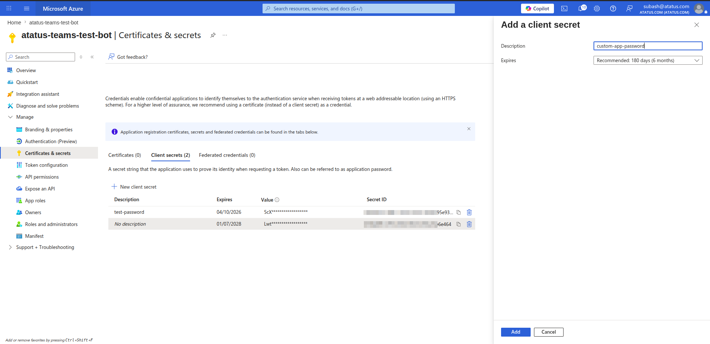
Task: Close the Add a client secret panel
Action: click(697, 25)
